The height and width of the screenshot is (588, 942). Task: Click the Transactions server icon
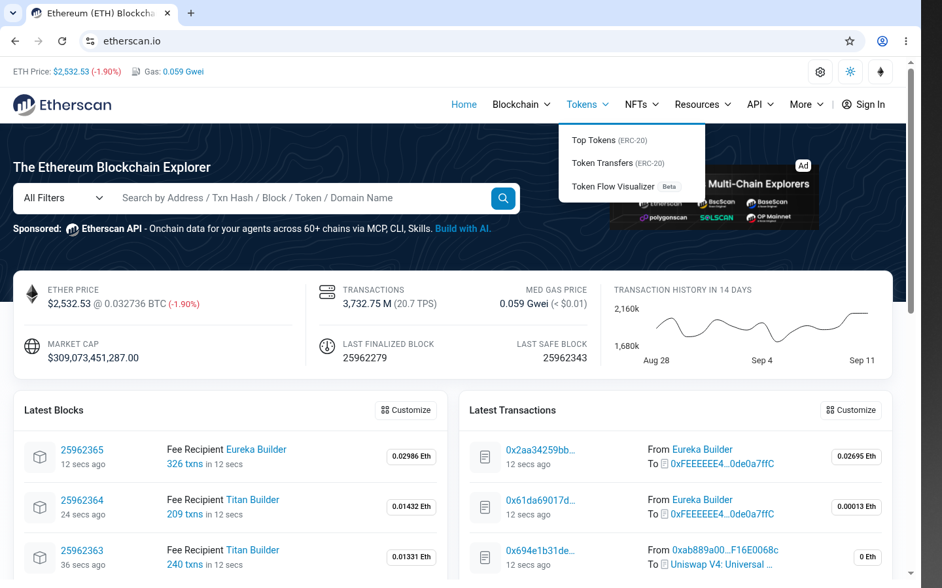(x=327, y=292)
